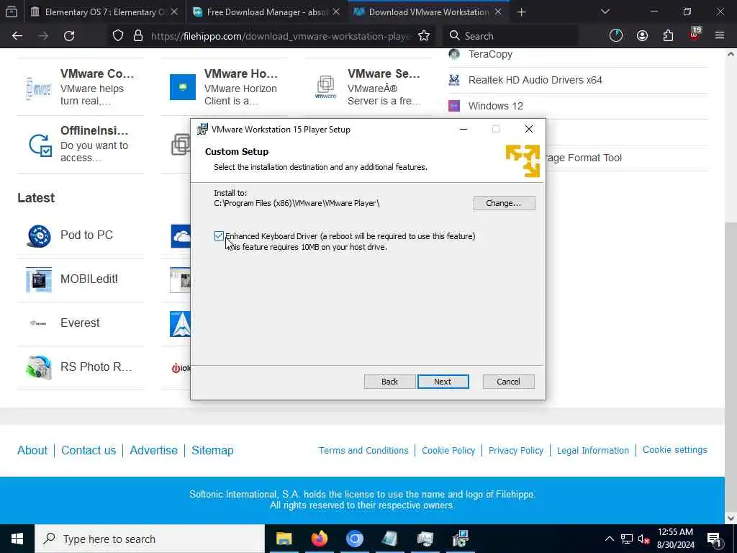Expand the list all tabs dropdown
The width and height of the screenshot is (737, 553).
pos(605,12)
